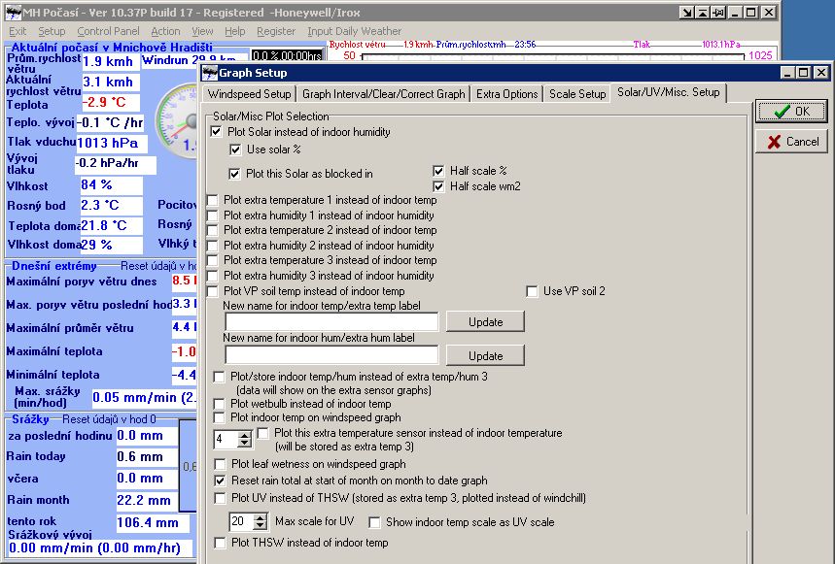Decrease the extra temperature sensor number spinner

pyautogui.click(x=244, y=443)
